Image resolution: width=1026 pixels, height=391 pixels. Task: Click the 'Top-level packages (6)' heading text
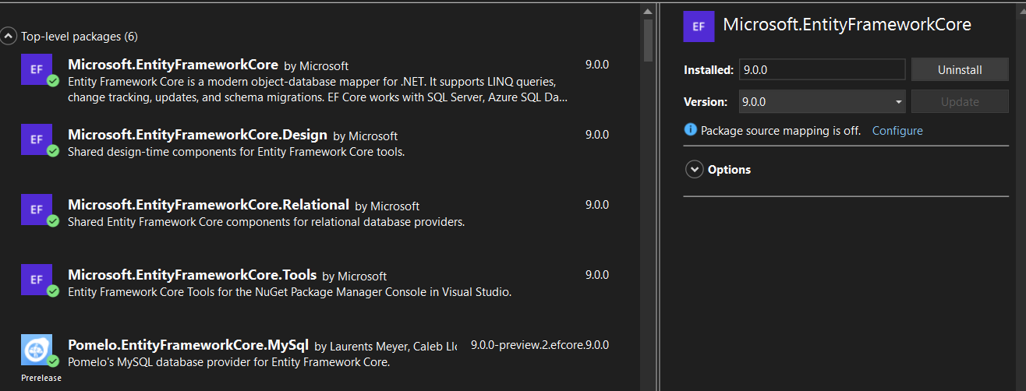80,36
